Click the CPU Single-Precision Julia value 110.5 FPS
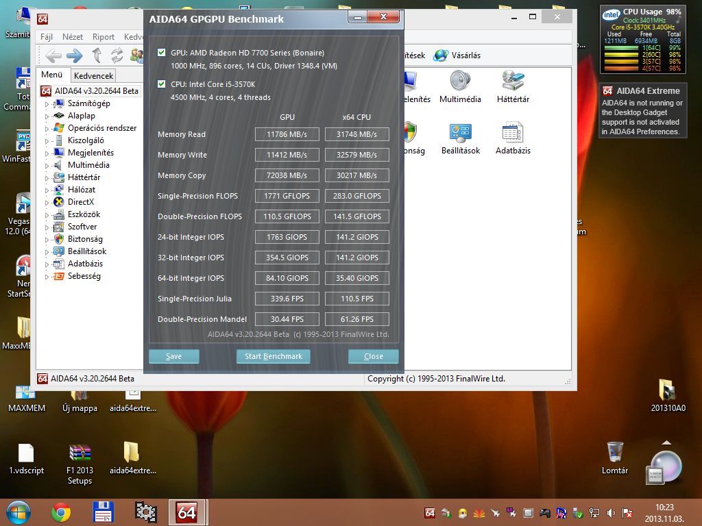Screen dimensions: 702x526 (356, 299)
